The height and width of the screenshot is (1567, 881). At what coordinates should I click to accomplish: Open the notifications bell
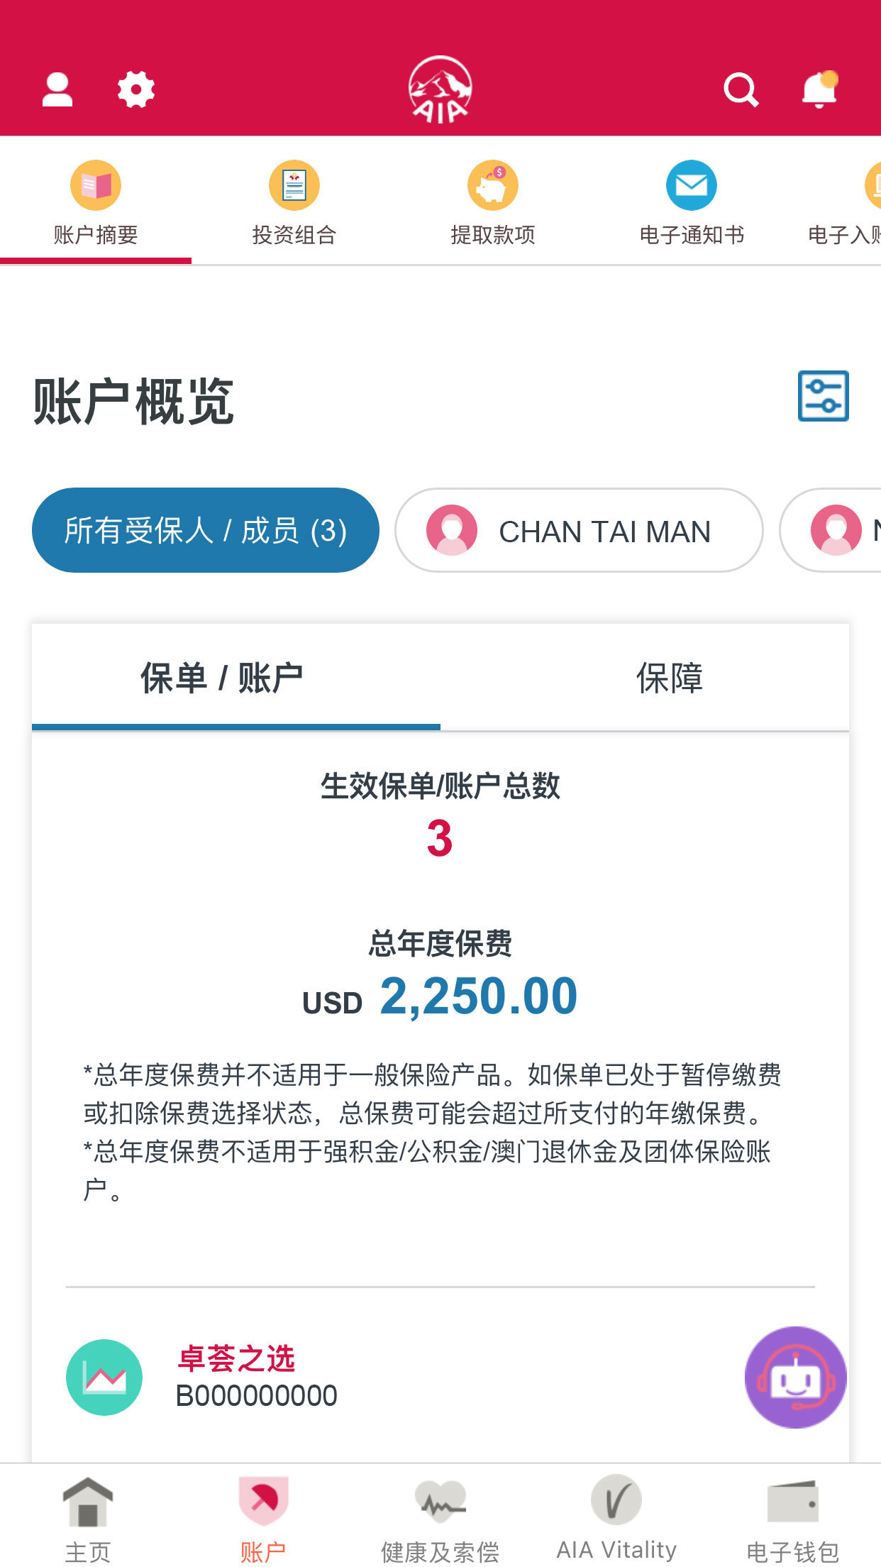click(x=819, y=90)
